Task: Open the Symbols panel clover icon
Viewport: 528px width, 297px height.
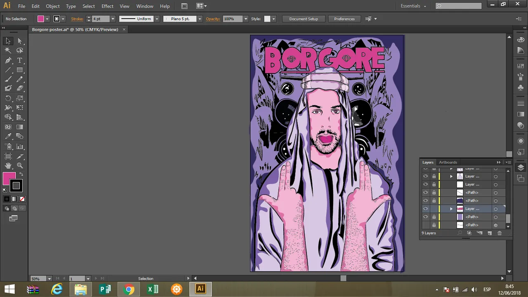Action: (x=521, y=87)
